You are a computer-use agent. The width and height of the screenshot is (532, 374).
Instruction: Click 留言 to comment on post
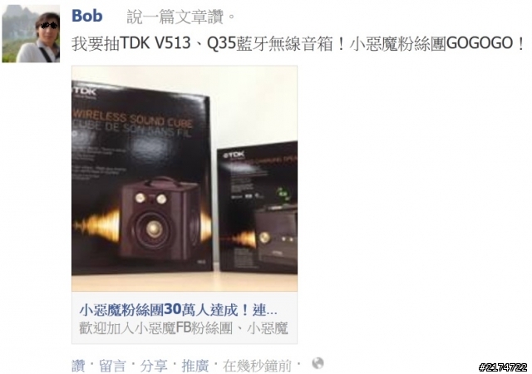point(112,366)
